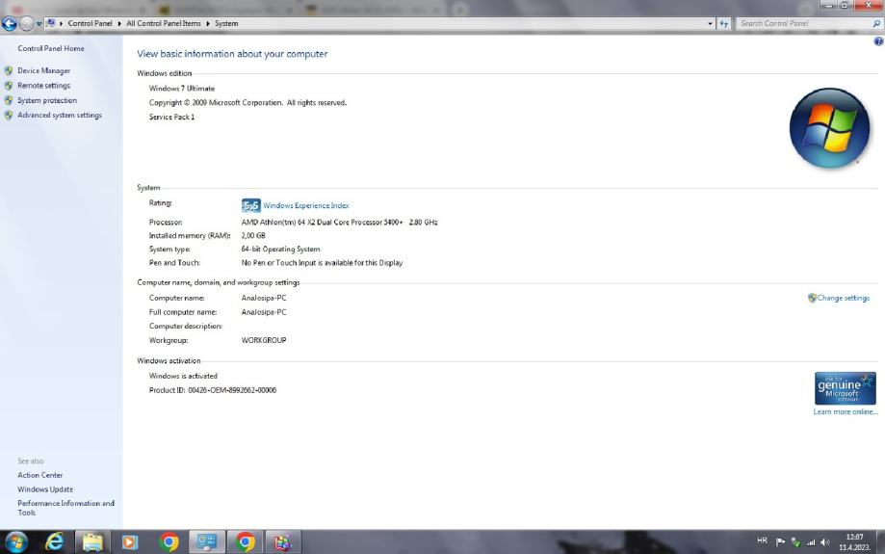
Task: Click Windows is activated text
Action: click(x=183, y=376)
